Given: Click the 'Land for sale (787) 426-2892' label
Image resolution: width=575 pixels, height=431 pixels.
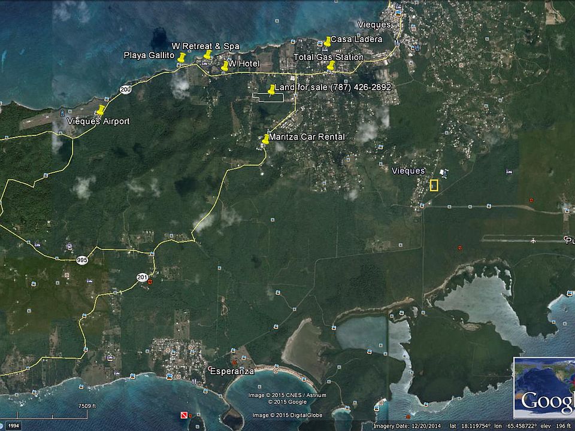Looking at the screenshot, I should [x=333, y=87].
